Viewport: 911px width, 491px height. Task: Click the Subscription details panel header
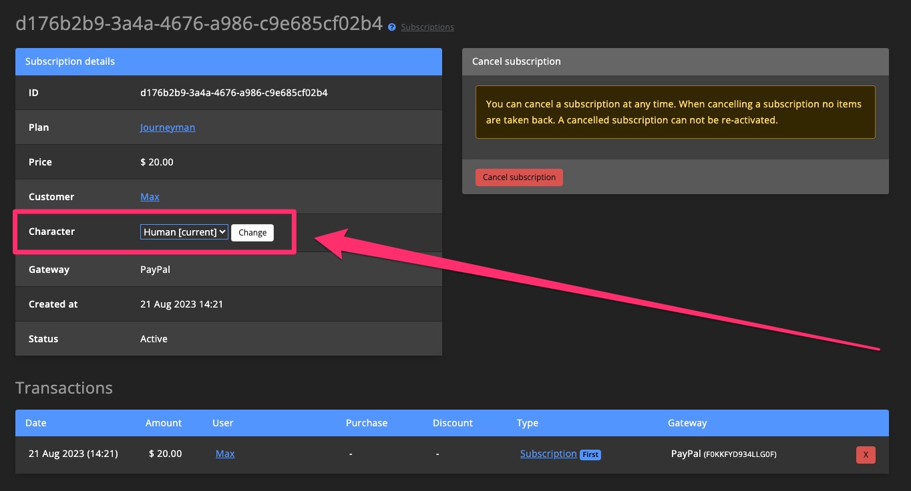coord(70,61)
